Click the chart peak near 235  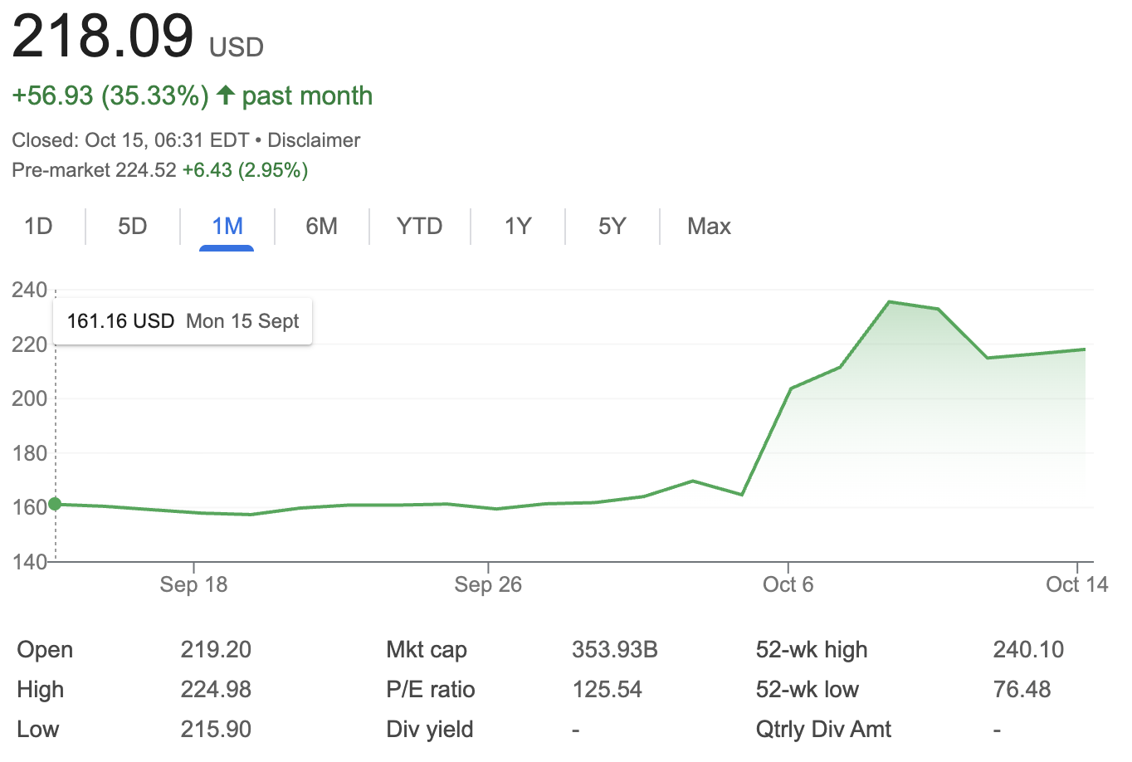[x=889, y=302]
